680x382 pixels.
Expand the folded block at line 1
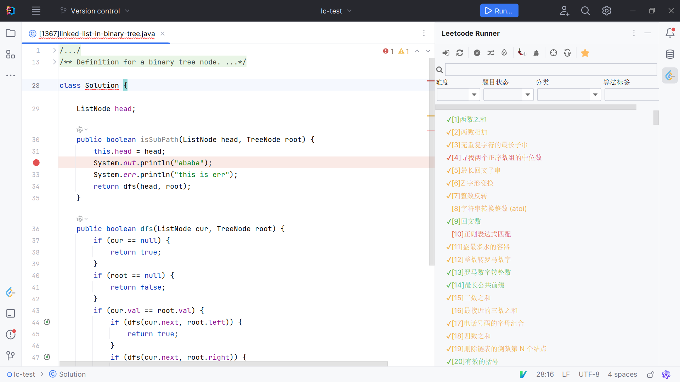[x=54, y=50]
